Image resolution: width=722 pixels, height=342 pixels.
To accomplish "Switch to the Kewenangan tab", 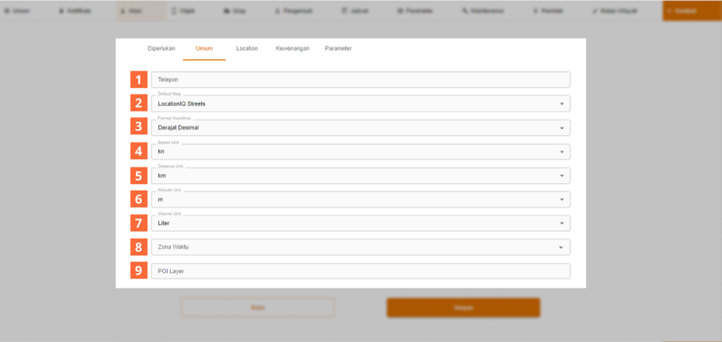I will click(293, 49).
